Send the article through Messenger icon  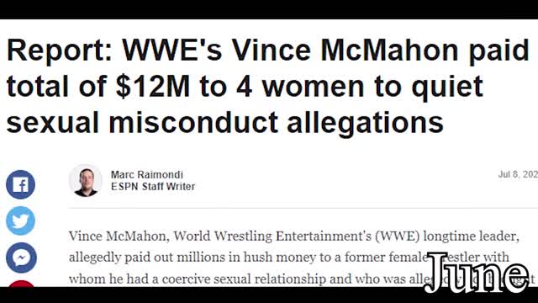coord(20,258)
